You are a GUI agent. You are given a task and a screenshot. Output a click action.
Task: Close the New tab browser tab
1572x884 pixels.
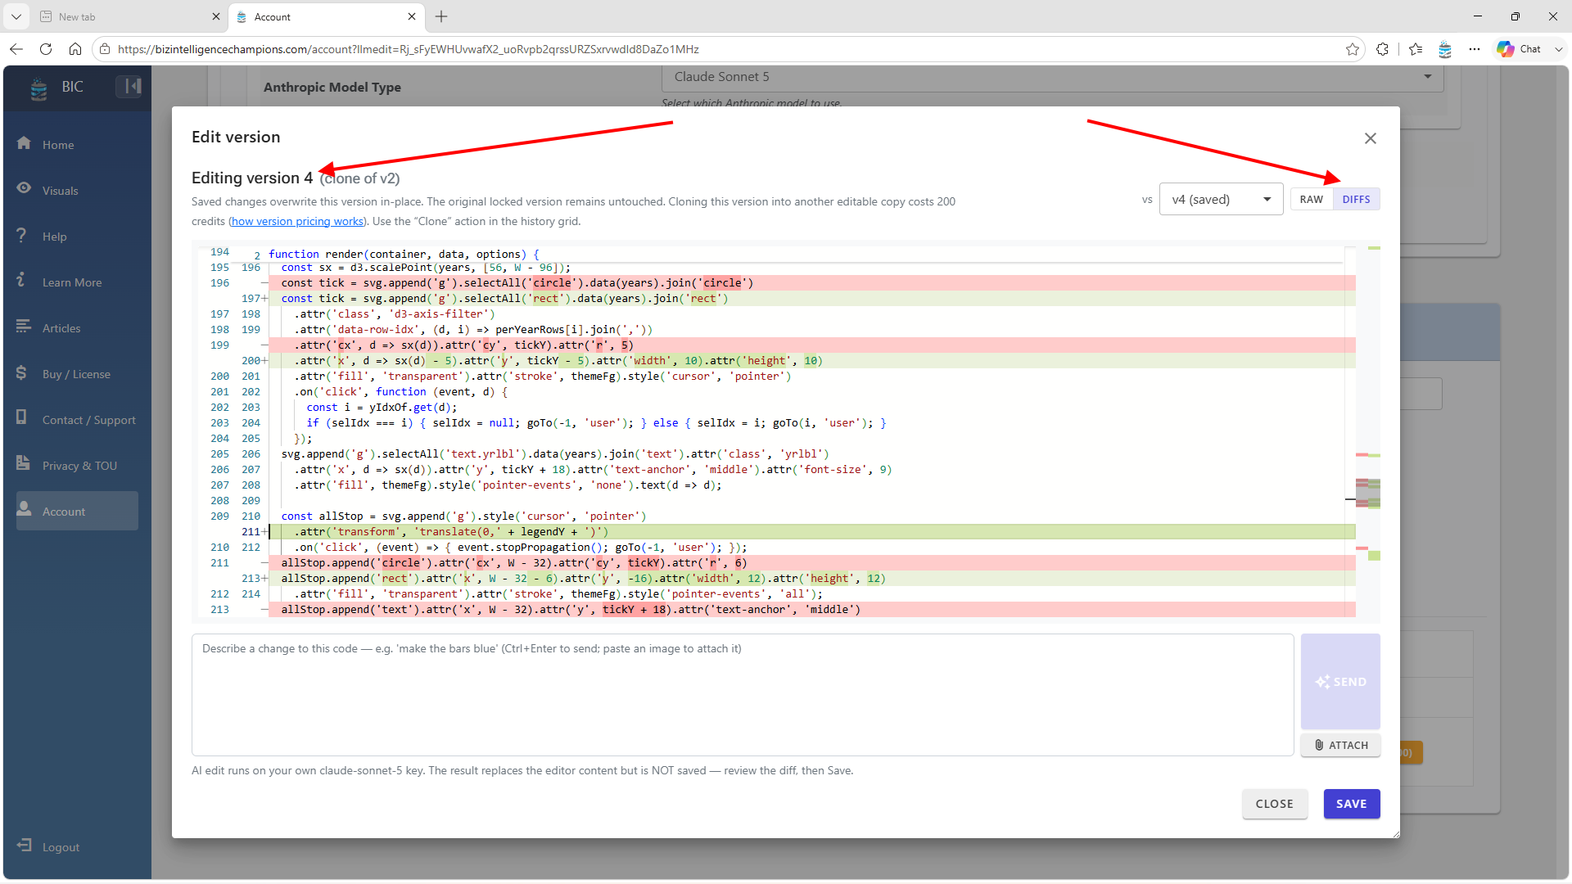pos(216,16)
